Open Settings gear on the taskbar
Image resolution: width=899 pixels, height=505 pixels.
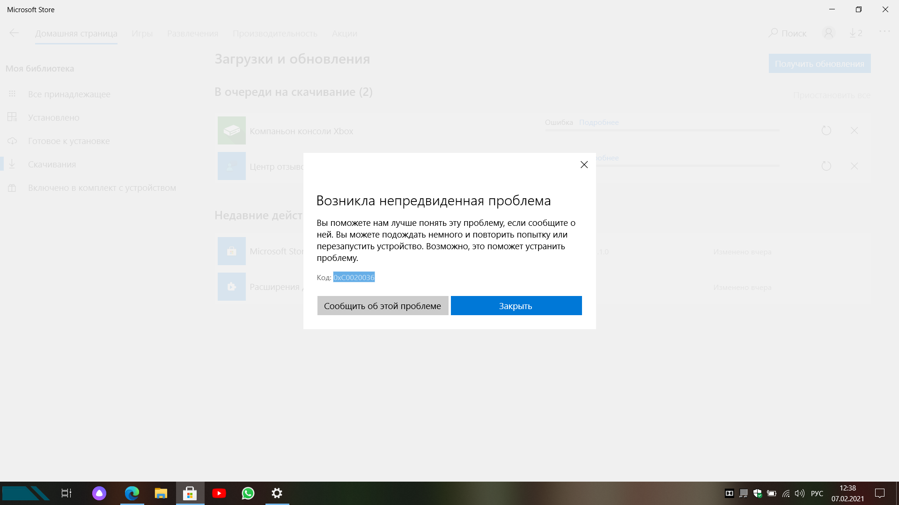[277, 493]
